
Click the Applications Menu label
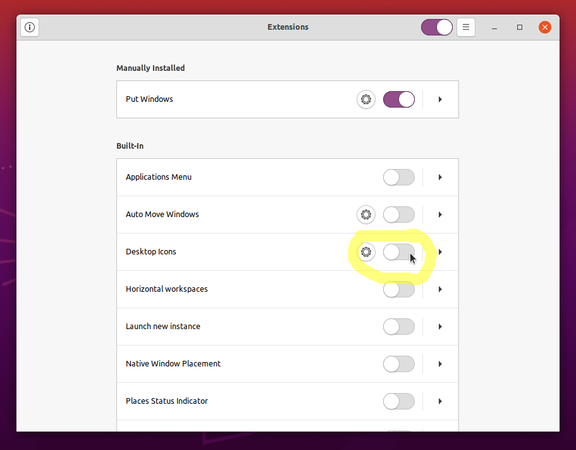pos(158,177)
